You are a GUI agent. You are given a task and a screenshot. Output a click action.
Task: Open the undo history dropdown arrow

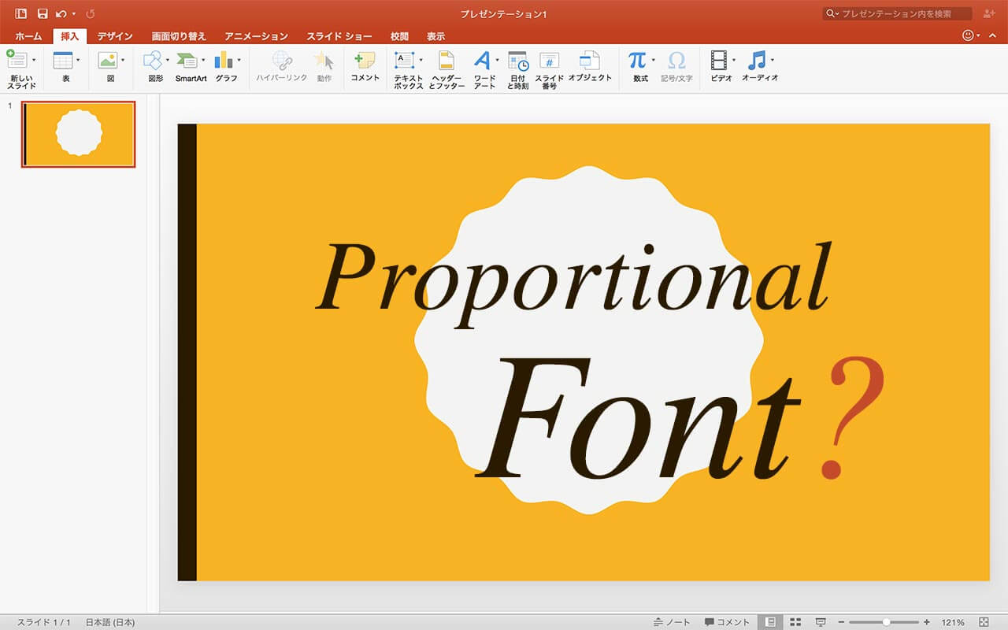pyautogui.click(x=74, y=14)
